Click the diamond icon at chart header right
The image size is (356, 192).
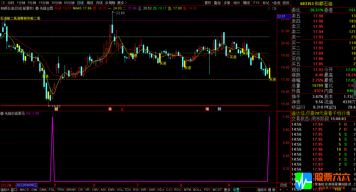coord(269,8)
